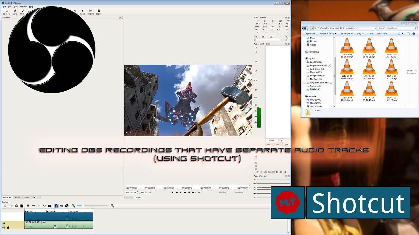Screen dimensions: 419x235
Task: Click the timeline Paste clipboard icon
Action: pos(22,206)
